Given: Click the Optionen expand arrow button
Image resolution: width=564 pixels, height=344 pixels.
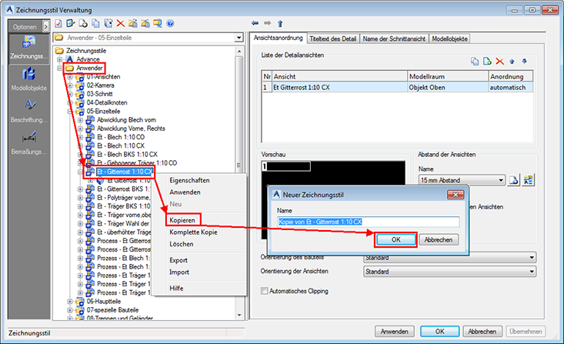Looking at the screenshot, I should (45, 26).
